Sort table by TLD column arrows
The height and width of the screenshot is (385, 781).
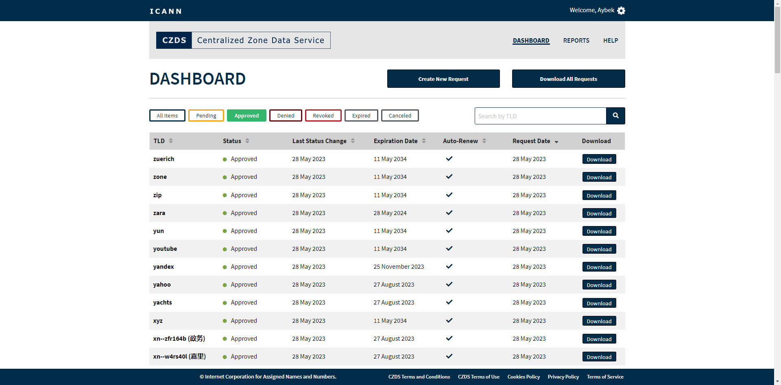pos(171,141)
